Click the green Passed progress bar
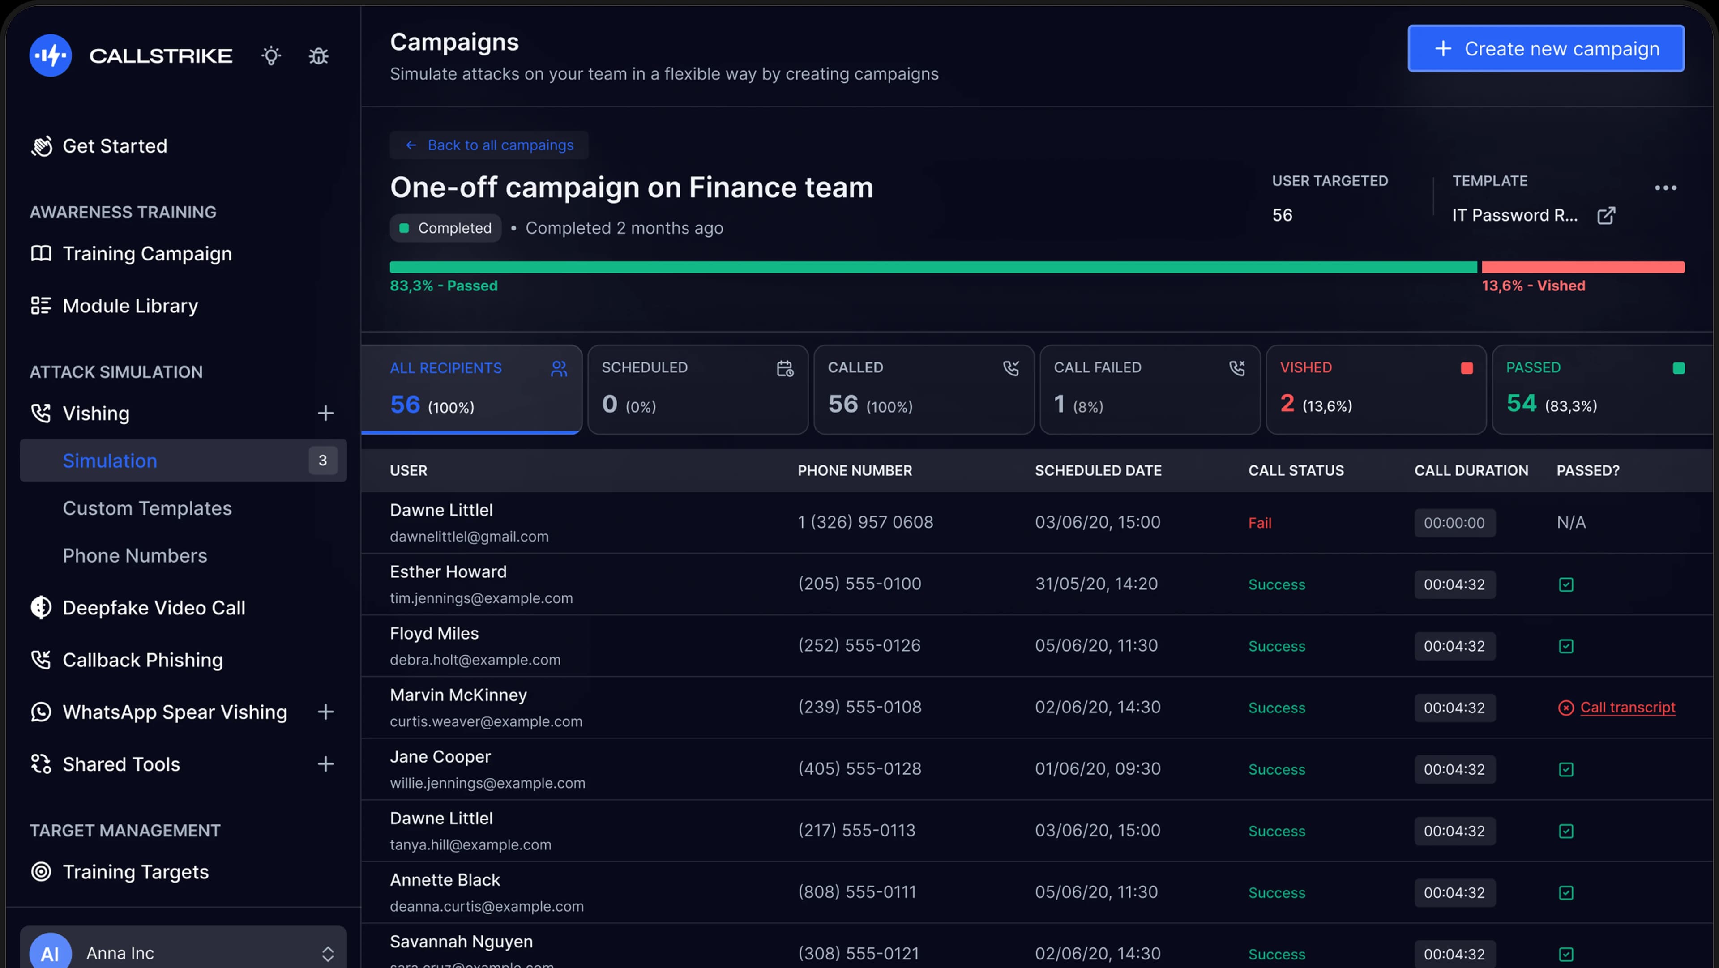Screen dimensions: 1719x968 tap(932, 267)
